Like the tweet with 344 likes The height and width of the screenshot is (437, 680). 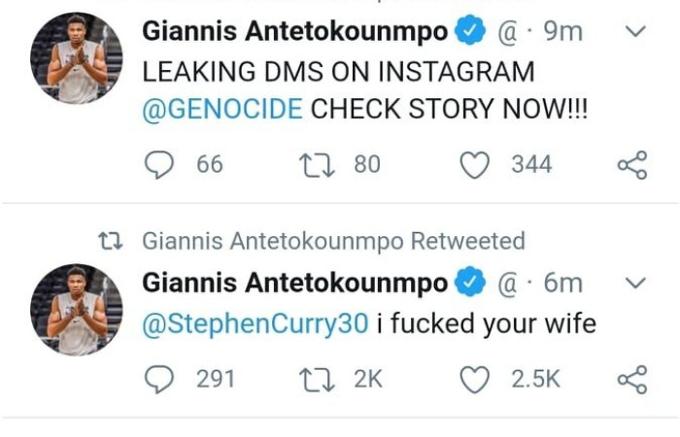coord(475,165)
